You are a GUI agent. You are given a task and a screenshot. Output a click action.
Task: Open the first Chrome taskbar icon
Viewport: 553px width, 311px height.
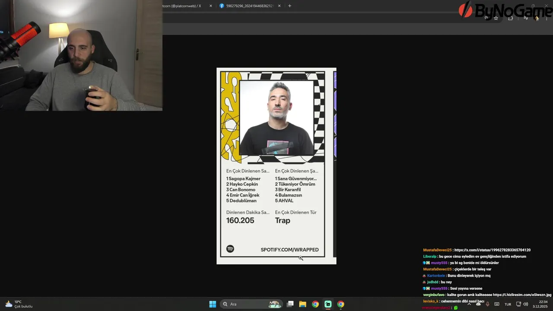315,304
